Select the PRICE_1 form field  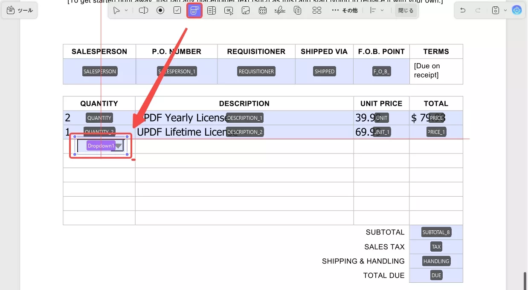[436, 132]
